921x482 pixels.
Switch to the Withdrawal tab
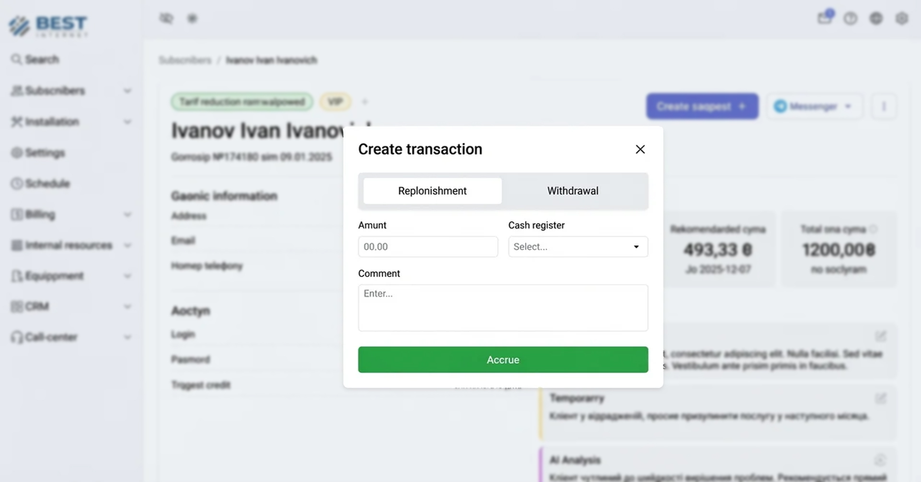click(572, 191)
